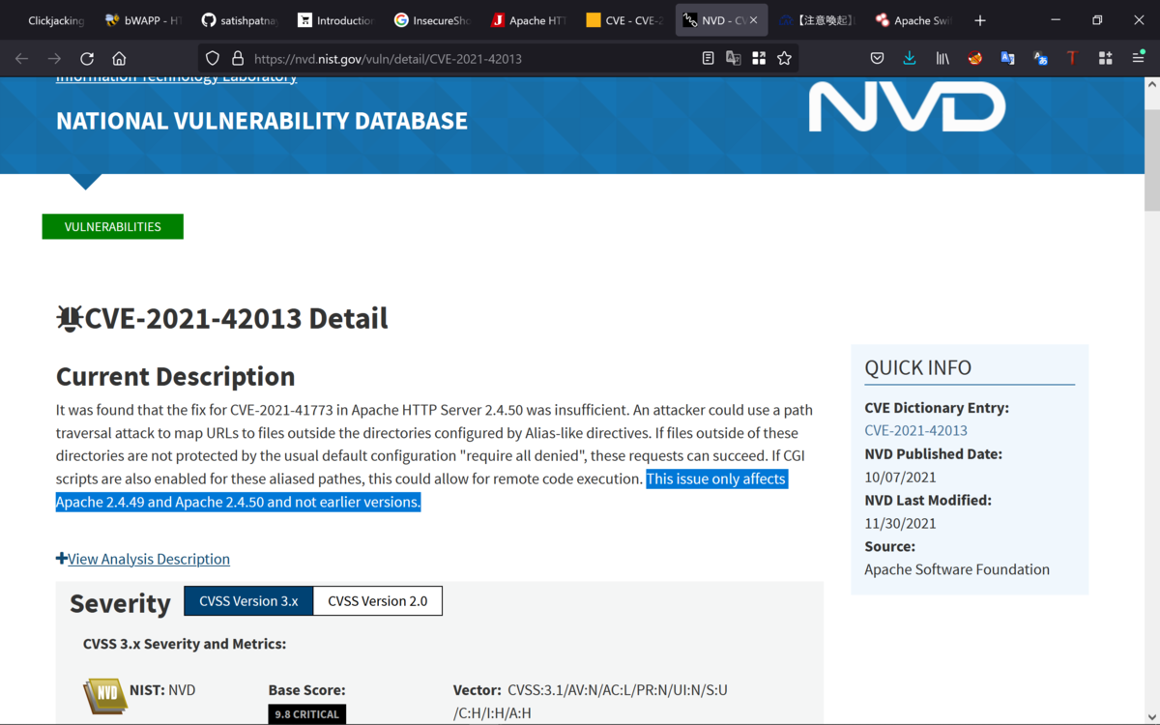Click the QUICK INFO heading
This screenshot has width=1160, height=725.
[918, 367]
